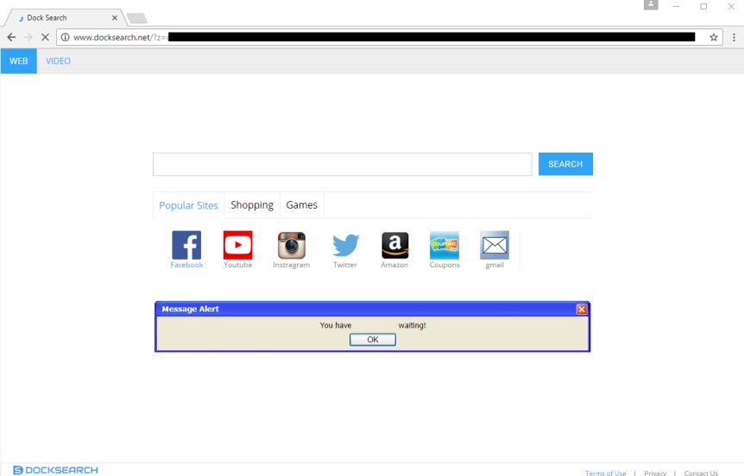Open the Instragram camera icon

point(292,245)
